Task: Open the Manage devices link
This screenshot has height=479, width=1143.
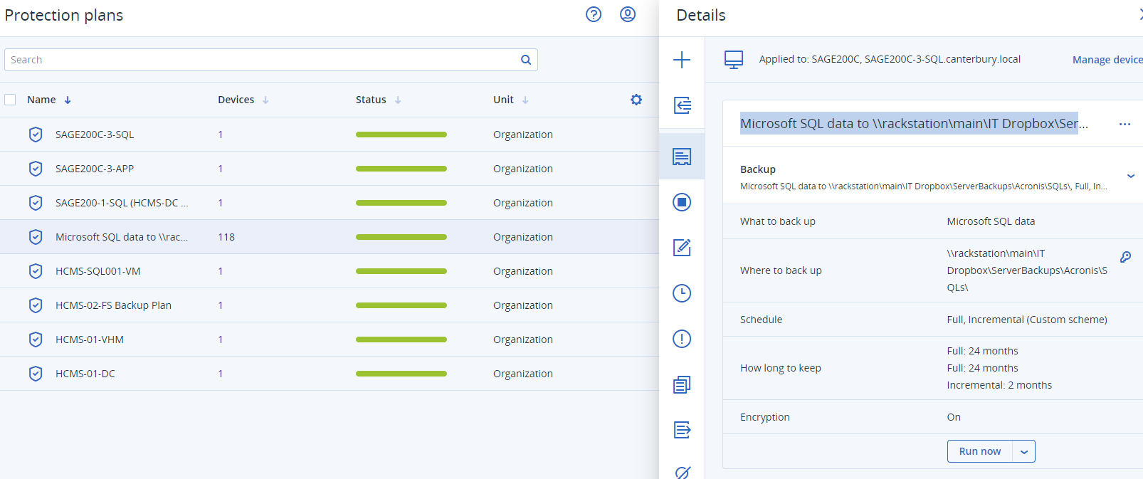Action: pyautogui.click(x=1107, y=60)
